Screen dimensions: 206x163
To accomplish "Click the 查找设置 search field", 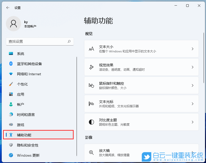I will [40, 41].
